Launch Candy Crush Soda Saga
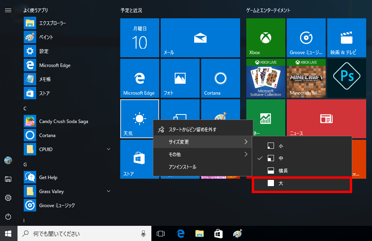The image size is (372, 241). click(x=68, y=121)
